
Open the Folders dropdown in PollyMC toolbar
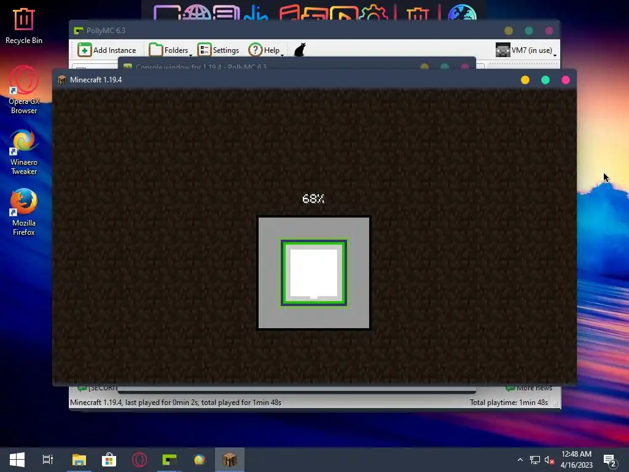point(171,50)
